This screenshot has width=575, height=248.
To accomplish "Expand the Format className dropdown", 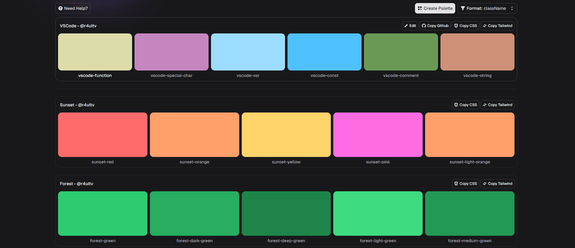I will click(487, 8).
